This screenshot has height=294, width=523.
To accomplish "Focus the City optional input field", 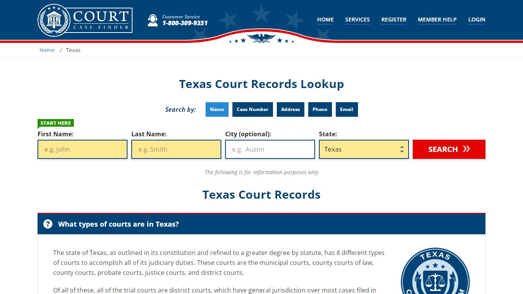I will click(270, 149).
